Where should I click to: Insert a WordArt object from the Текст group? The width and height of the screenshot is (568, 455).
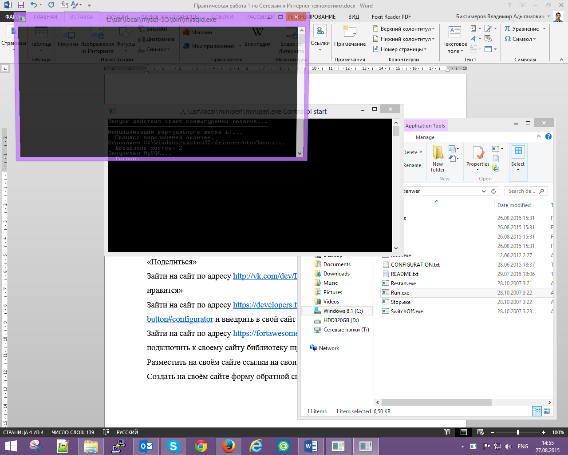[473, 39]
